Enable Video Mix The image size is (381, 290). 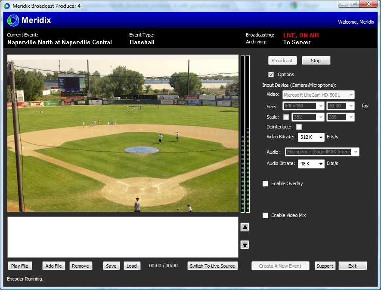(265, 215)
